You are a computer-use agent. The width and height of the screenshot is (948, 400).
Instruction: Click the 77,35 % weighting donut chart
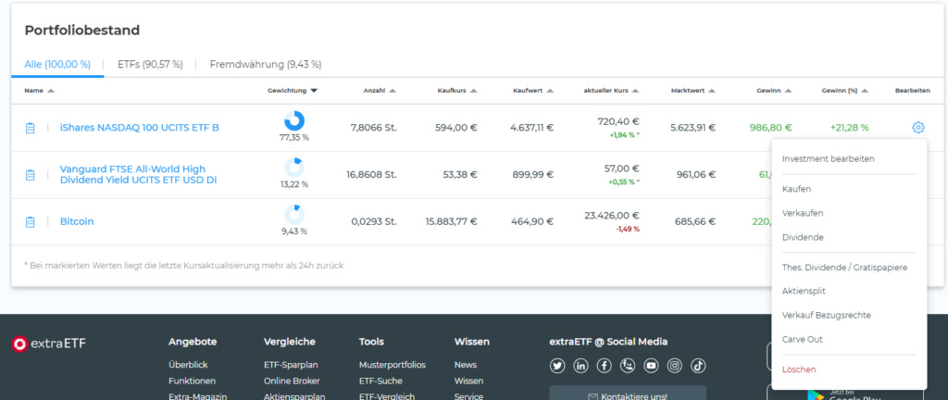(x=294, y=121)
